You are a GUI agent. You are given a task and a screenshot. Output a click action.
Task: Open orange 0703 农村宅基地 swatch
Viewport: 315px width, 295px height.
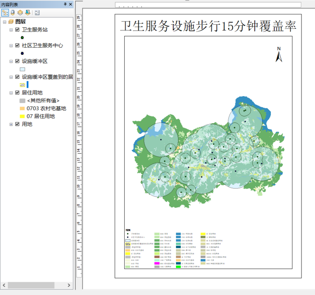tap(22, 108)
